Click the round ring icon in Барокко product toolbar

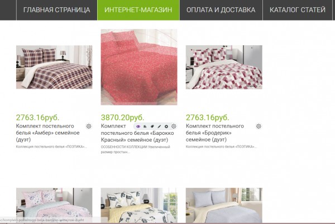click(x=166, y=126)
